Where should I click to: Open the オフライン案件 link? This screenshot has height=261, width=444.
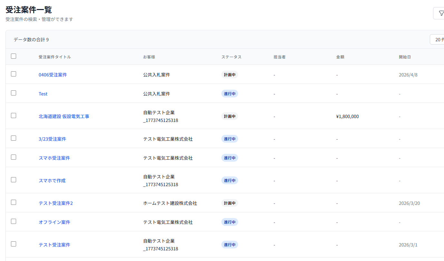pyautogui.click(x=54, y=222)
